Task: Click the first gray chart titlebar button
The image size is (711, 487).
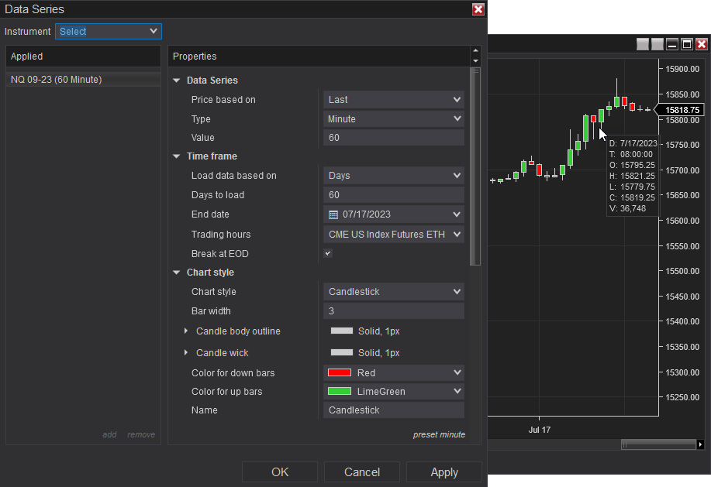Action: tap(643, 44)
